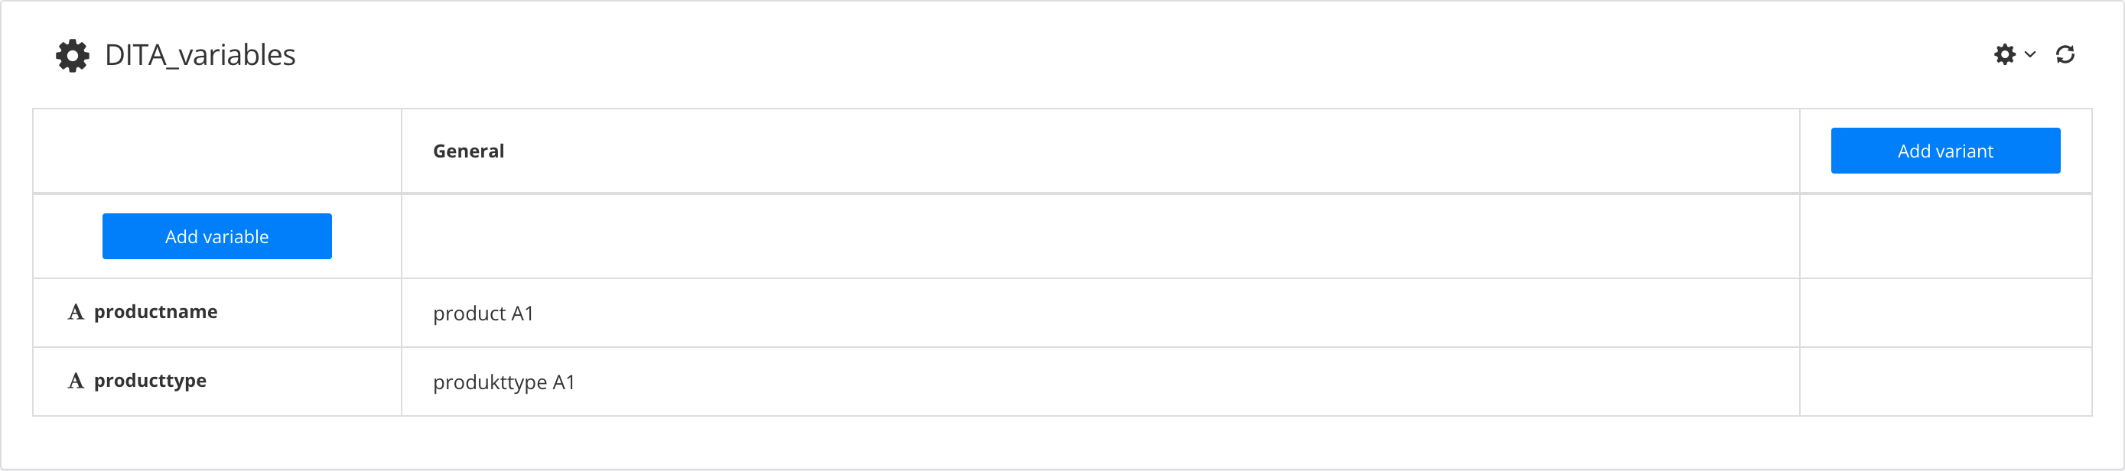Click the blank header cell left of General
Image resolution: width=2125 pixels, height=471 pixels.
(x=217, y=151)
